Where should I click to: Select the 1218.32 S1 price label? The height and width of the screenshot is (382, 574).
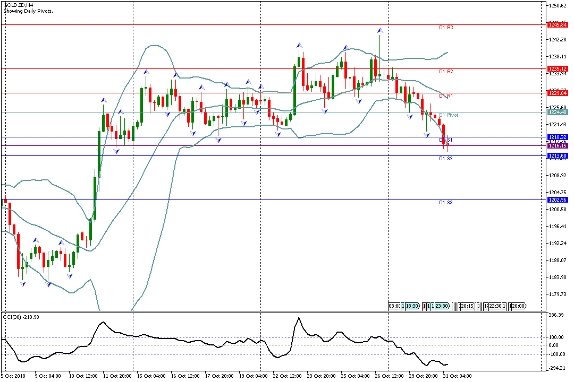point(558,137)
